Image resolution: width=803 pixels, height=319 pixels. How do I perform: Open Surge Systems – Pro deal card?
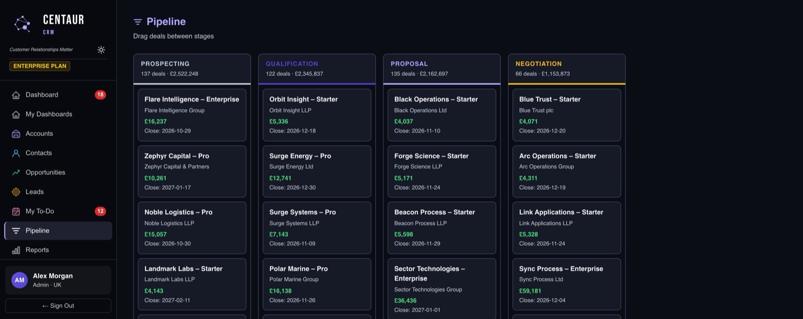tap(317, 228)
